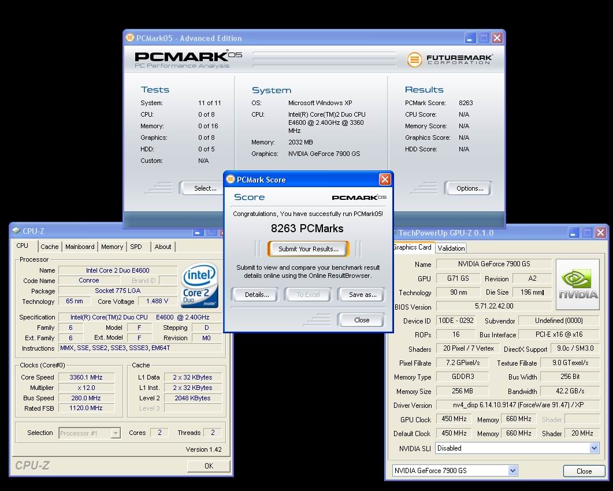Screen dimensions: 613x491
Task: Click the GPU-Z Name field NVIDIA GeForce 7900 GS
Action: (x=494, y=264)
